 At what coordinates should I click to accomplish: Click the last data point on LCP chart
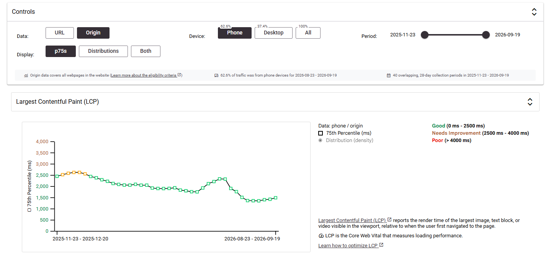pyautogui.click(x=275, y=198)
